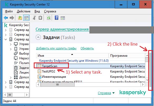154x106 pixels.
Task: Open the Файл menu
Action: [9, 11]
